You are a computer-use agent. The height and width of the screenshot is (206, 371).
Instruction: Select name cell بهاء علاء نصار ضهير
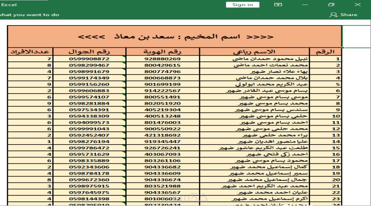(254, 71)
